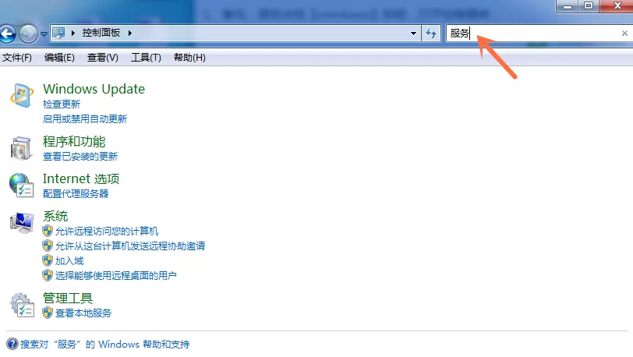Click 允许远程访问您的计算机 link
The width and height of the screenshot is (633, 357).
(x=107, y=231)
